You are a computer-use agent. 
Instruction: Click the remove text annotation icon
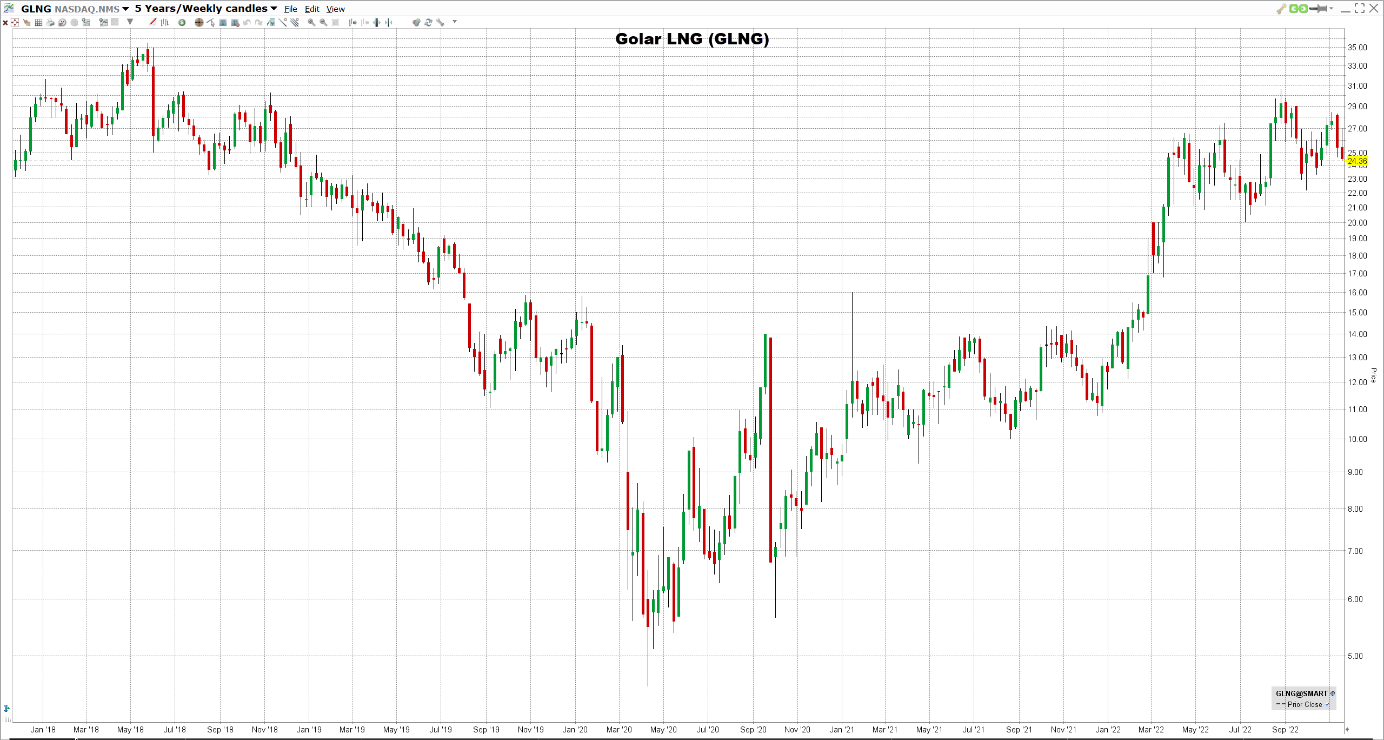click(235, 22)
